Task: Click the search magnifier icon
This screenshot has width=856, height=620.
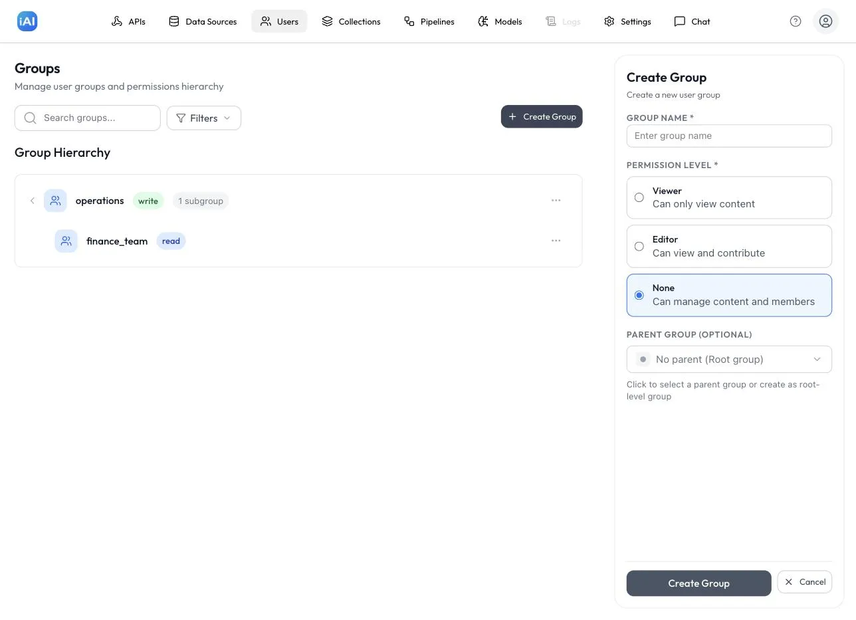Action: coord(30,118)
